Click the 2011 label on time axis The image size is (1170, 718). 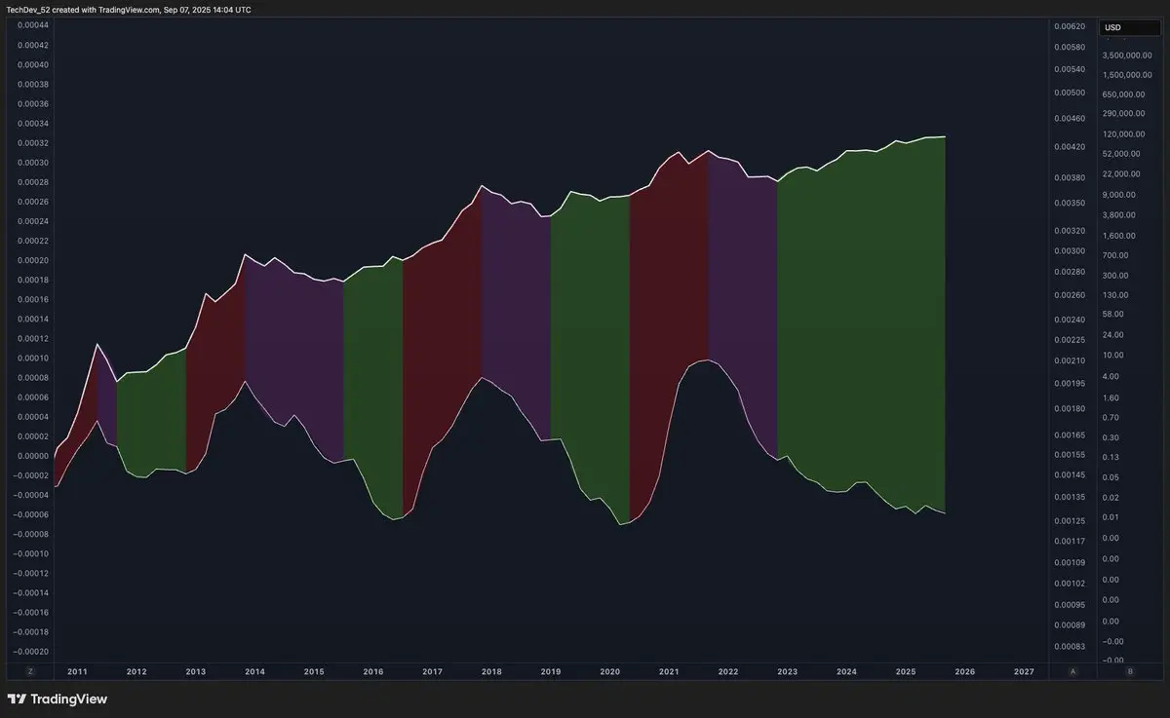point(77,671)
